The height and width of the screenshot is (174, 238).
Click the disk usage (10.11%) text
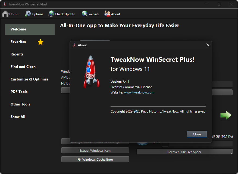click(x=222, y=136)
